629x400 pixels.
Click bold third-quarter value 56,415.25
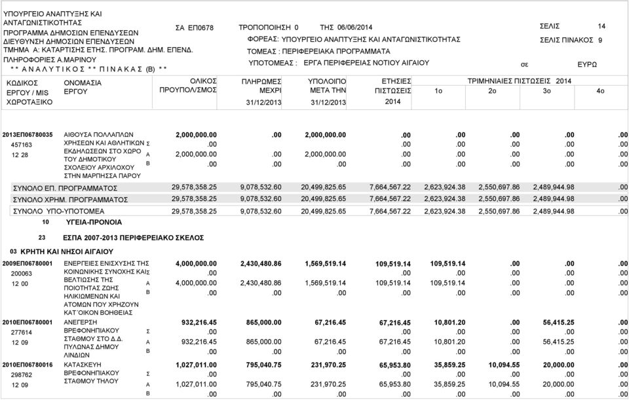tap(558, 322)
